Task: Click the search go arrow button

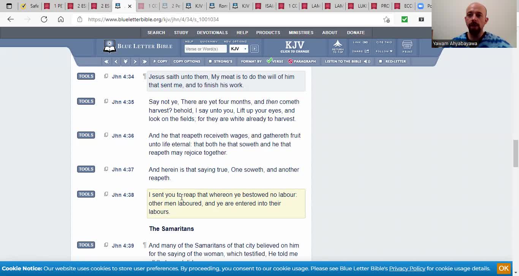Action: pos(255,49)
